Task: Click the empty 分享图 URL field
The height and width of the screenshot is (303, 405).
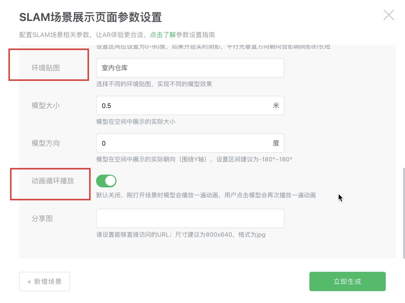Action: pos(190,218)
